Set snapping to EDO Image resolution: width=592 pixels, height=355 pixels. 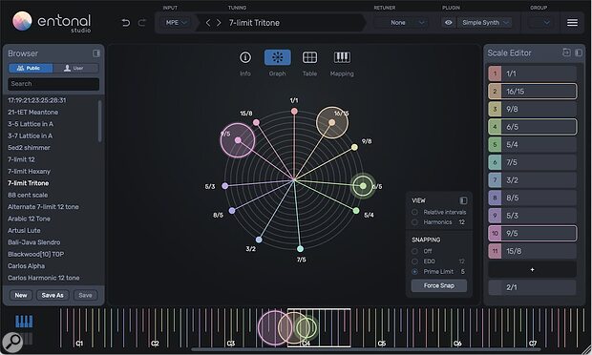414,261
